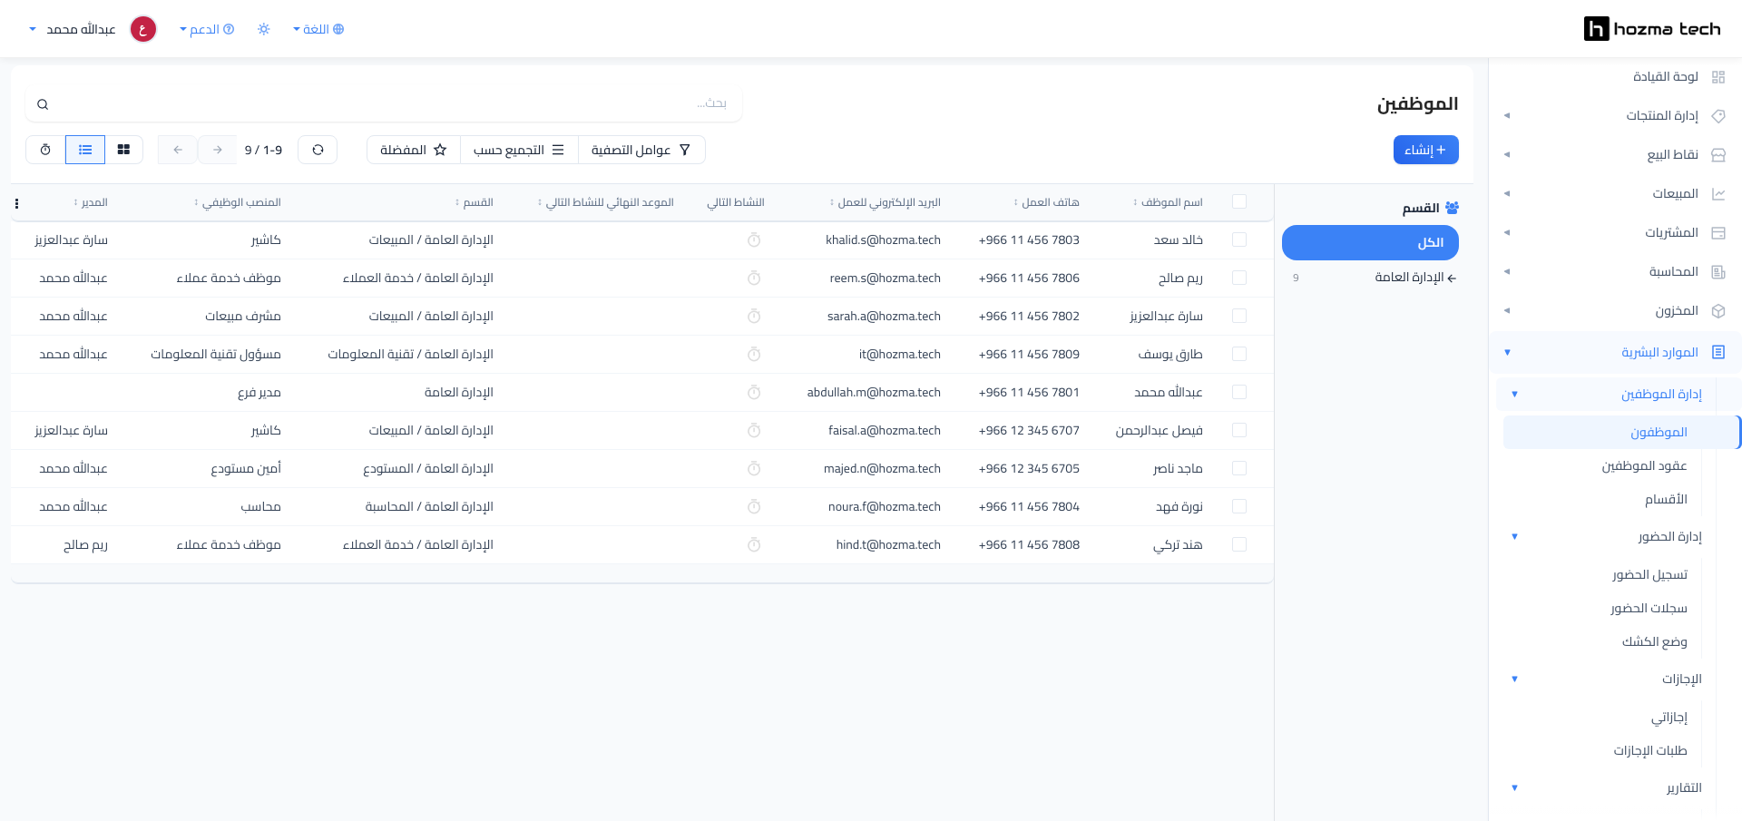Click المخزون box icon
This screenshot has height=821, width=1742.
(x=1718, y=311)
